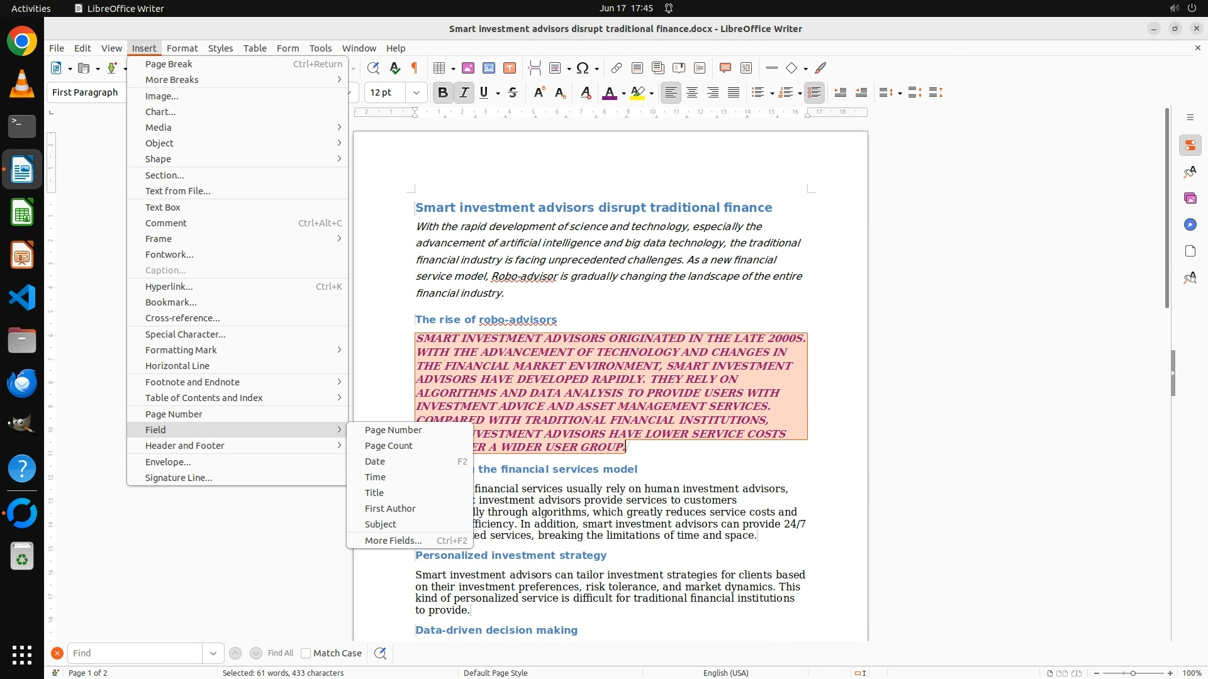The height and width of the screenshot is (679, 1208).
Task: Toggle Bold formatting button
Action: (442, 92)
